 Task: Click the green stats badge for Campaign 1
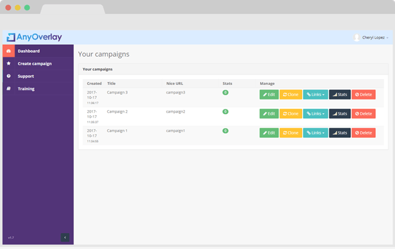(x=225, y=131)
